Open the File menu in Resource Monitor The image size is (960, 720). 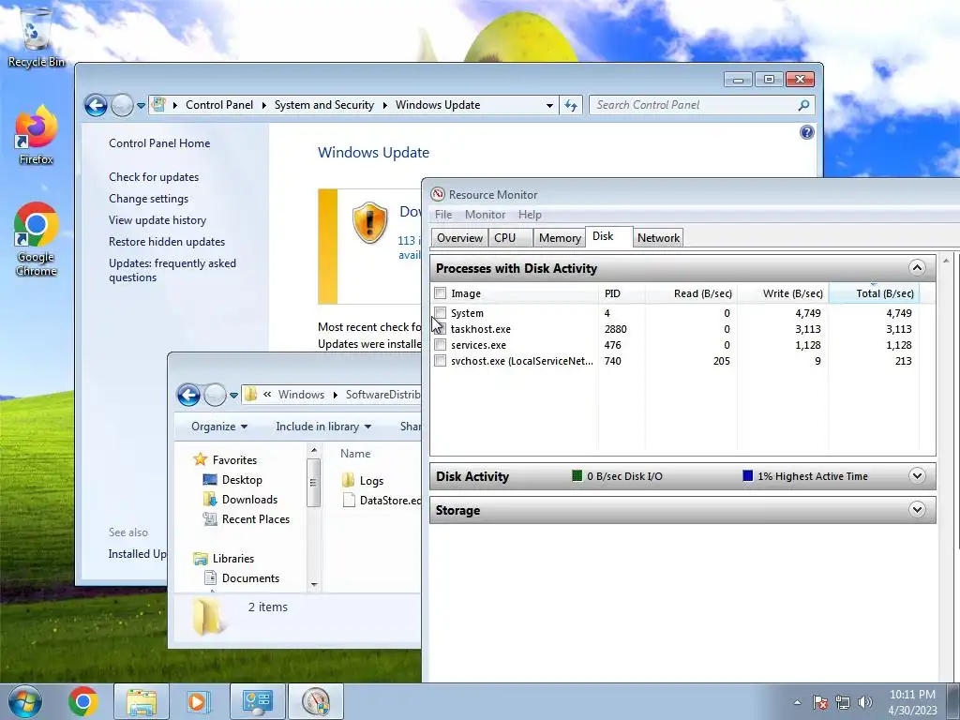click(443, 215)
